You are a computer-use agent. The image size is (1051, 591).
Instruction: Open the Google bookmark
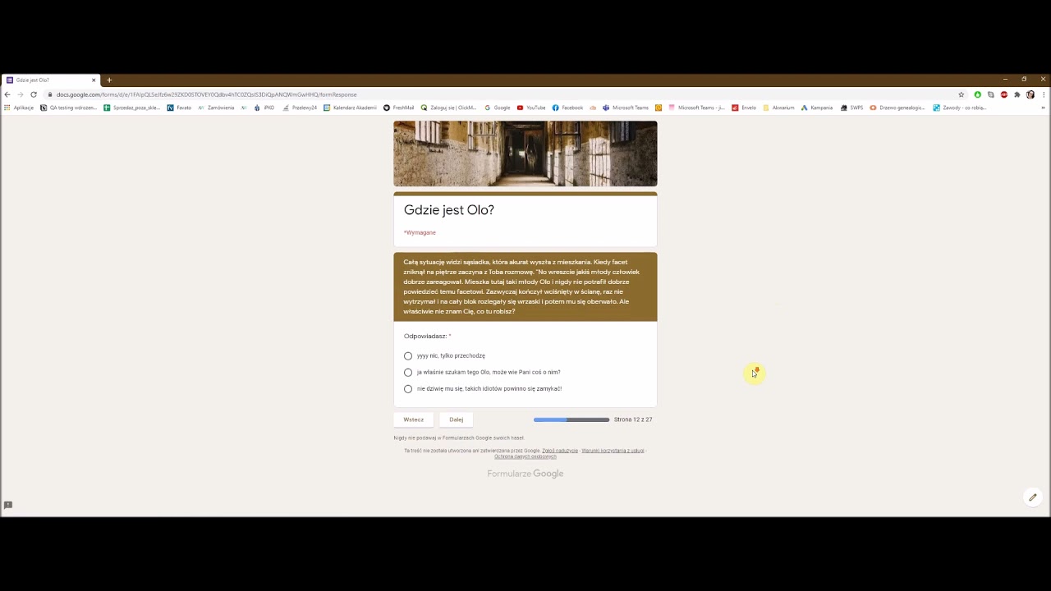pyautogui.click(x=498, y=108)
